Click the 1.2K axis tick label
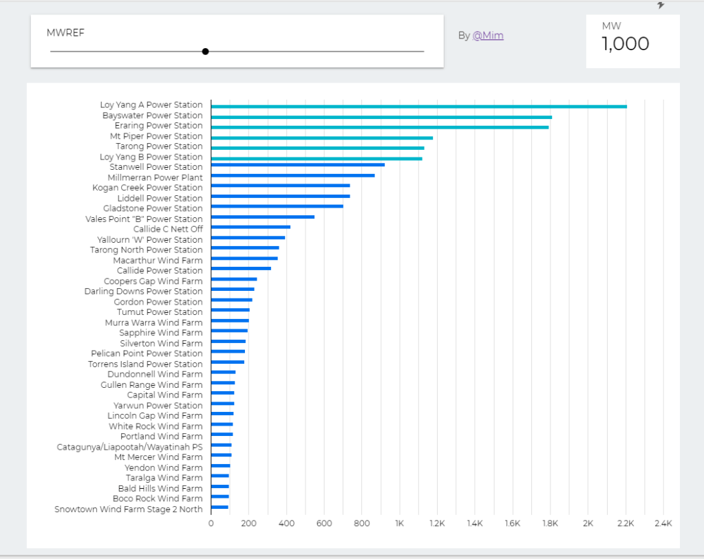 pyautogui.click(x=437, y=523)
